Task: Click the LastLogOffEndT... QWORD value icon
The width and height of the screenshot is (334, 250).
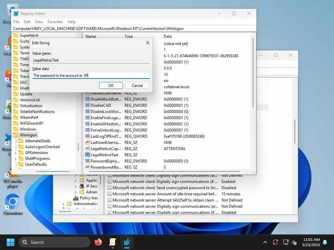Action: point(87,136)
